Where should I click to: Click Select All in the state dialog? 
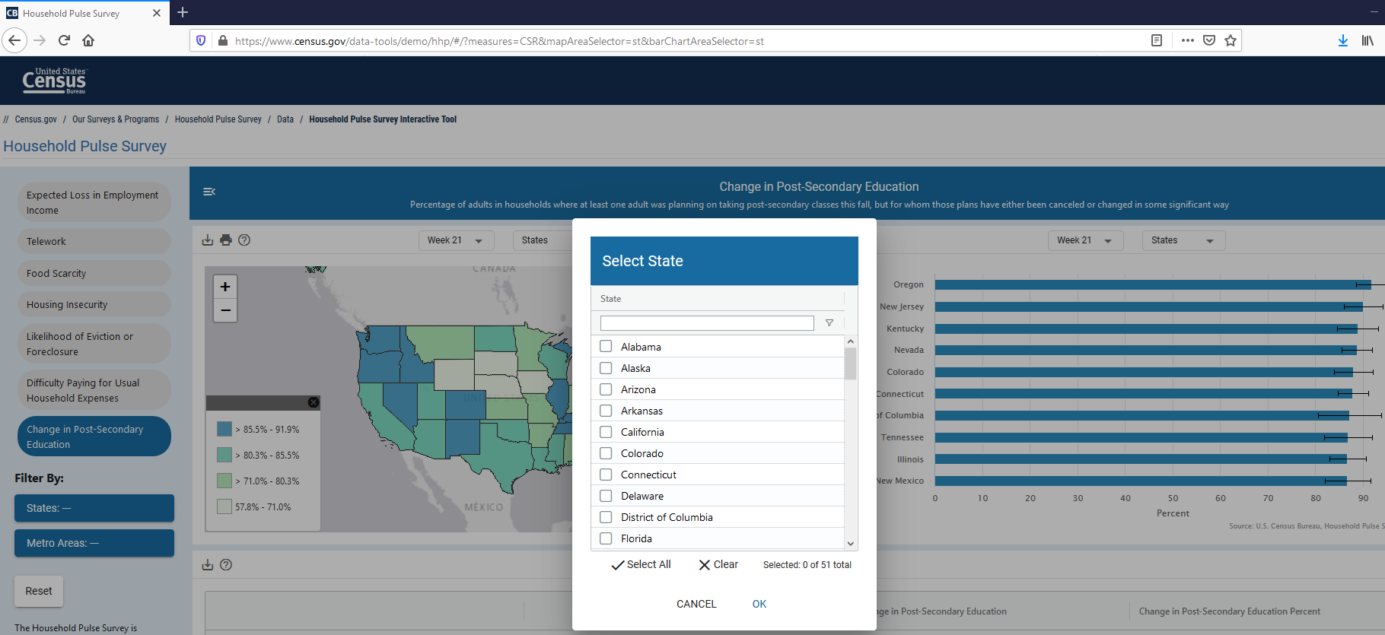click(x=641, y=564)
